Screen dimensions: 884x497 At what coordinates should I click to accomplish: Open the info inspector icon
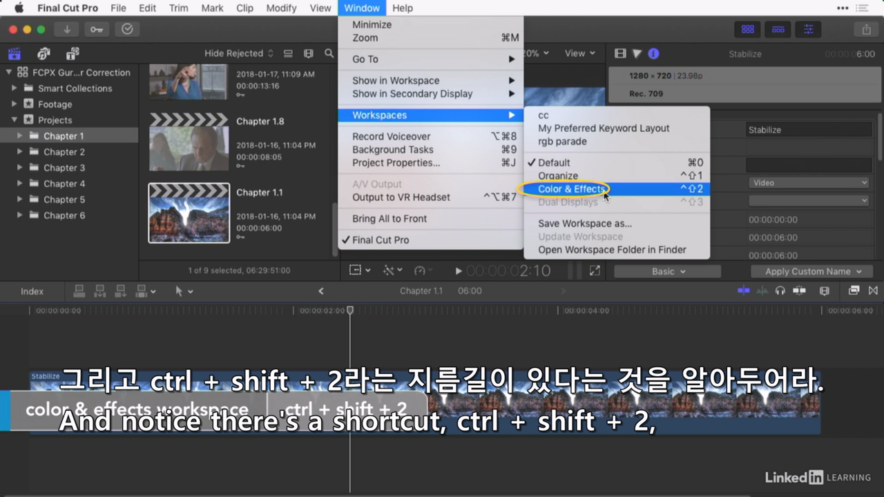653,53
